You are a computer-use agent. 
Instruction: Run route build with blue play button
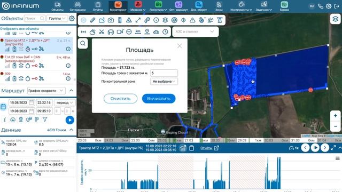tap(70, 120)
